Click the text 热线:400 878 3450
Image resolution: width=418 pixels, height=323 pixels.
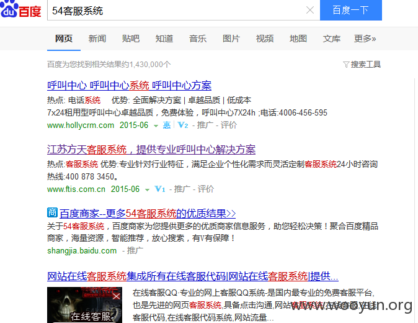point(82,176)
